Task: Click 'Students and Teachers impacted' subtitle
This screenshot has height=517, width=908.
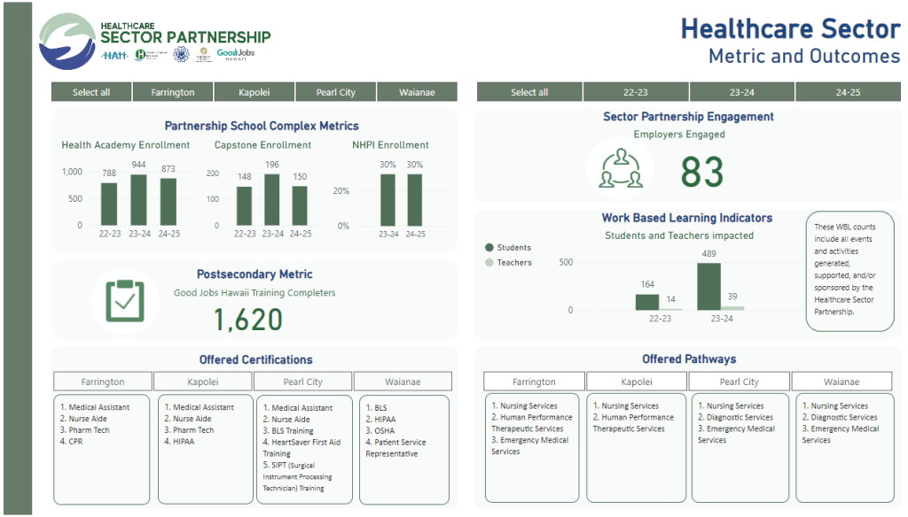Action: [679, 235]
